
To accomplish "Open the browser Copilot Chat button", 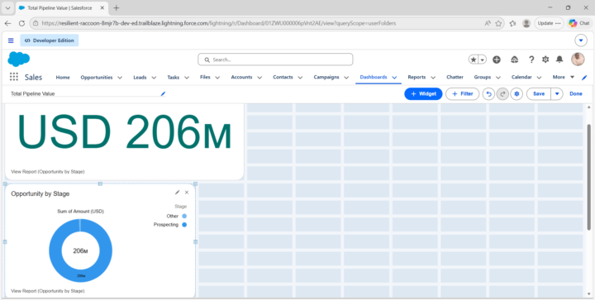I will (579, 23).
